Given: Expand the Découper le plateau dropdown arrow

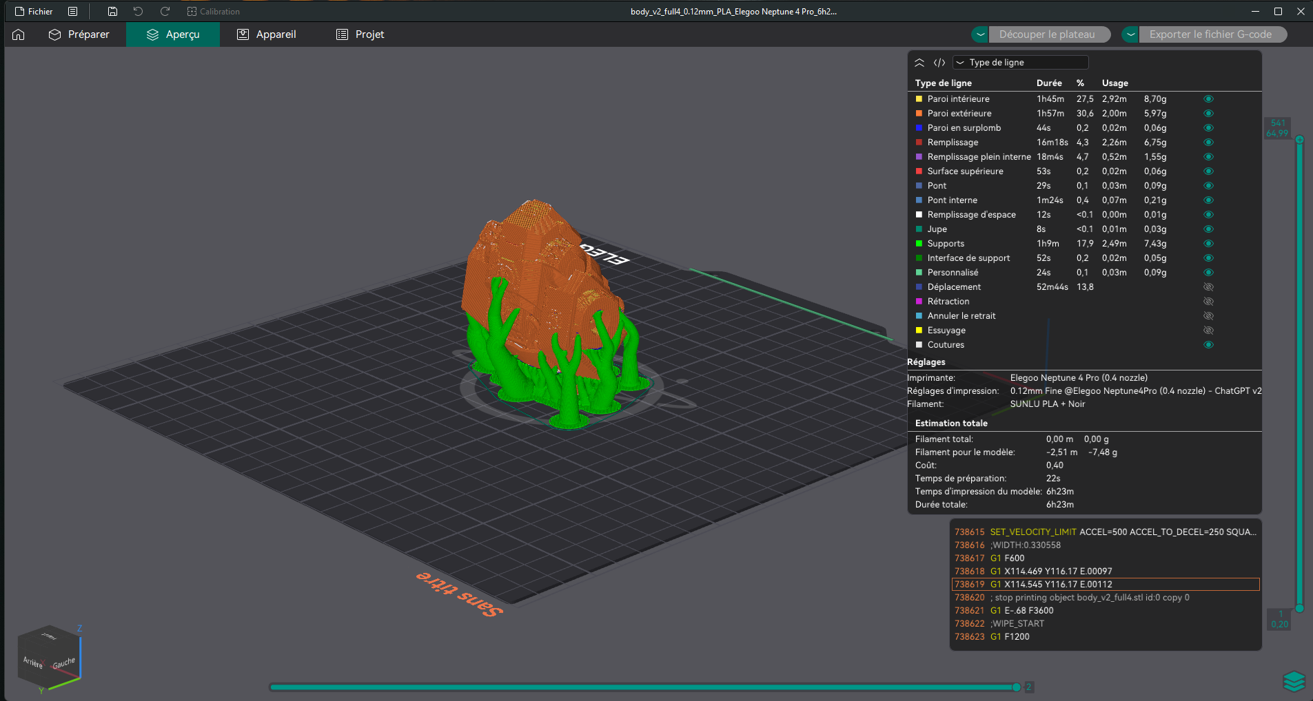Looking at the screenshot, I should [980, 34].
